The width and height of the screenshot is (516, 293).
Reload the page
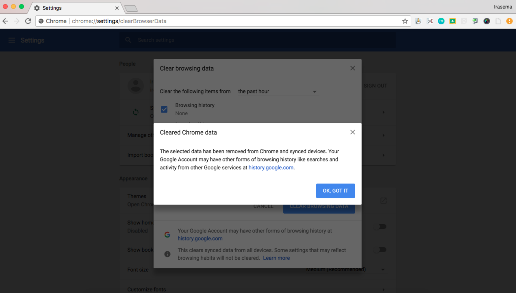click(x=28, y=21)
